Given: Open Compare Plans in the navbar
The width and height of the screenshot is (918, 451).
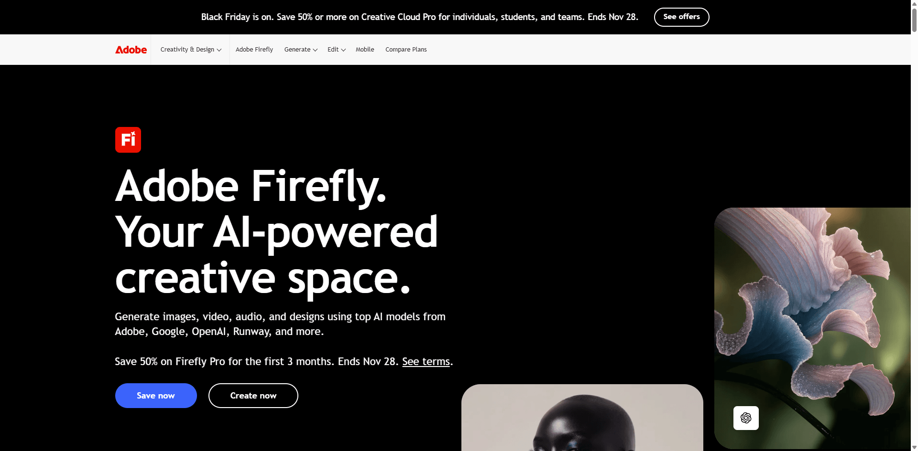Looking at the screenshot, I should (x=406, y=50).
